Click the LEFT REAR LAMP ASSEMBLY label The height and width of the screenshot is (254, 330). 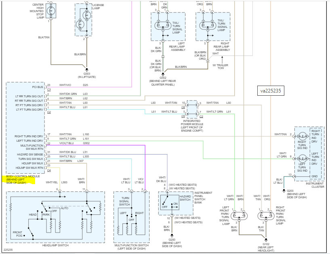[177, 46]
